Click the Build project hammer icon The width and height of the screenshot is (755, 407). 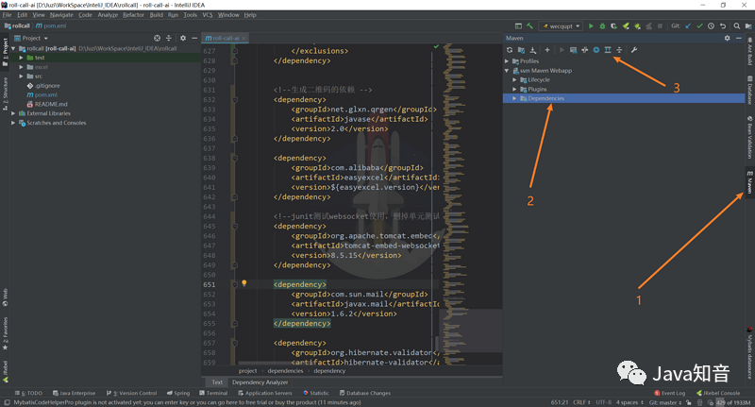(x=529, y=26)
